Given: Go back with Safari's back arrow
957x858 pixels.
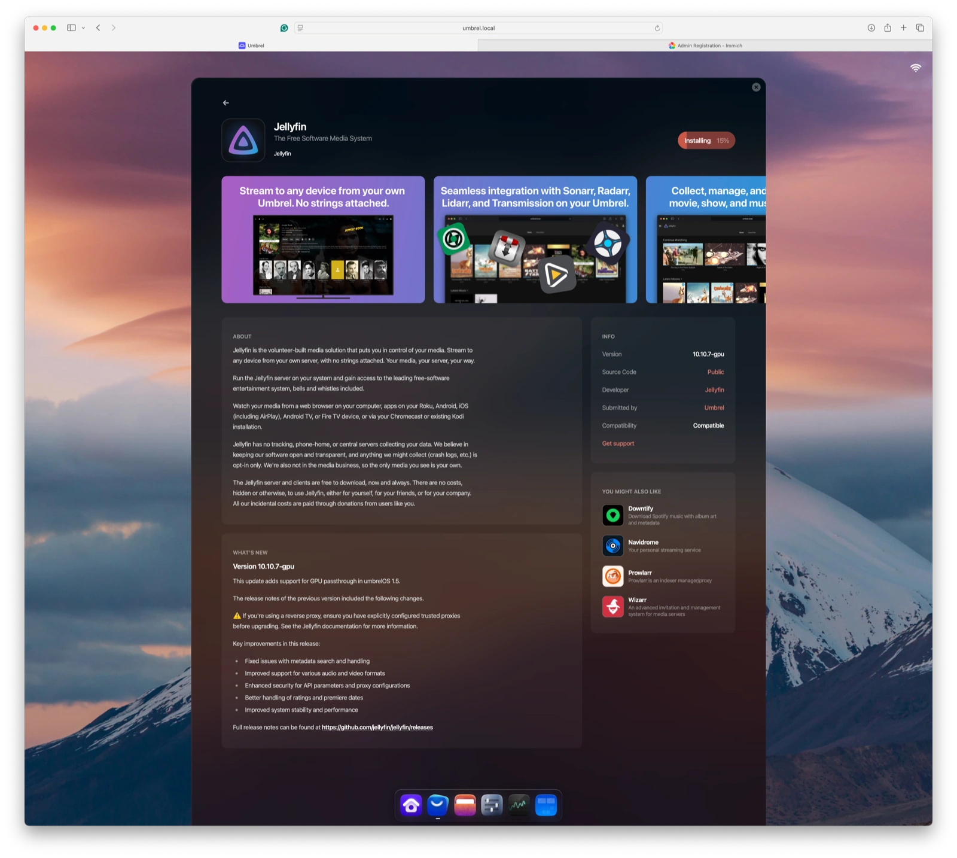Looking at the screenshot, I should click(98, 28).
